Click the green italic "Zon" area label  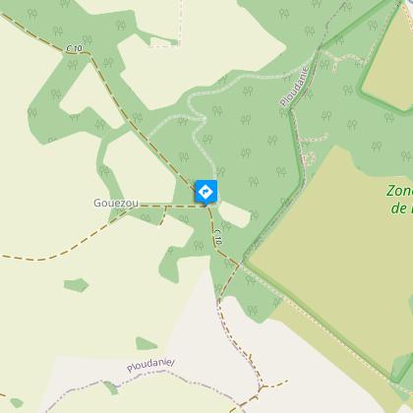point(399,191)
